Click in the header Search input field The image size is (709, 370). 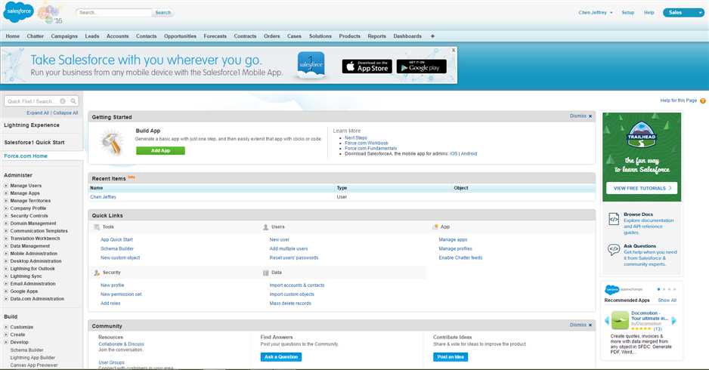coord(114,13)
